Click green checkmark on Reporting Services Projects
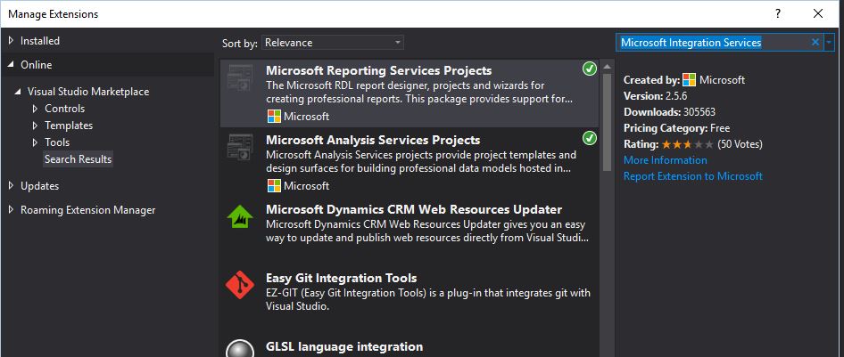This screenshot has width=844, height=357. 590,69
